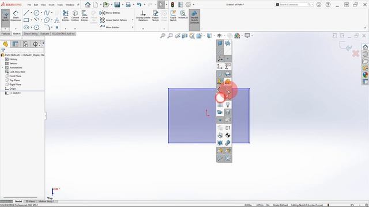Click the Save icon
The width and height of the screenshot is (369, 207).
(117, 5)
